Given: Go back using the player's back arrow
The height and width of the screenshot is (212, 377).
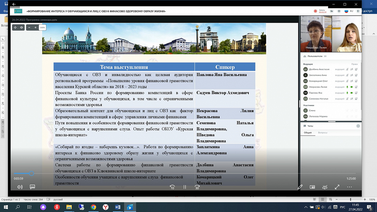Looking at the screenshot, I should (x=14, y=4).
